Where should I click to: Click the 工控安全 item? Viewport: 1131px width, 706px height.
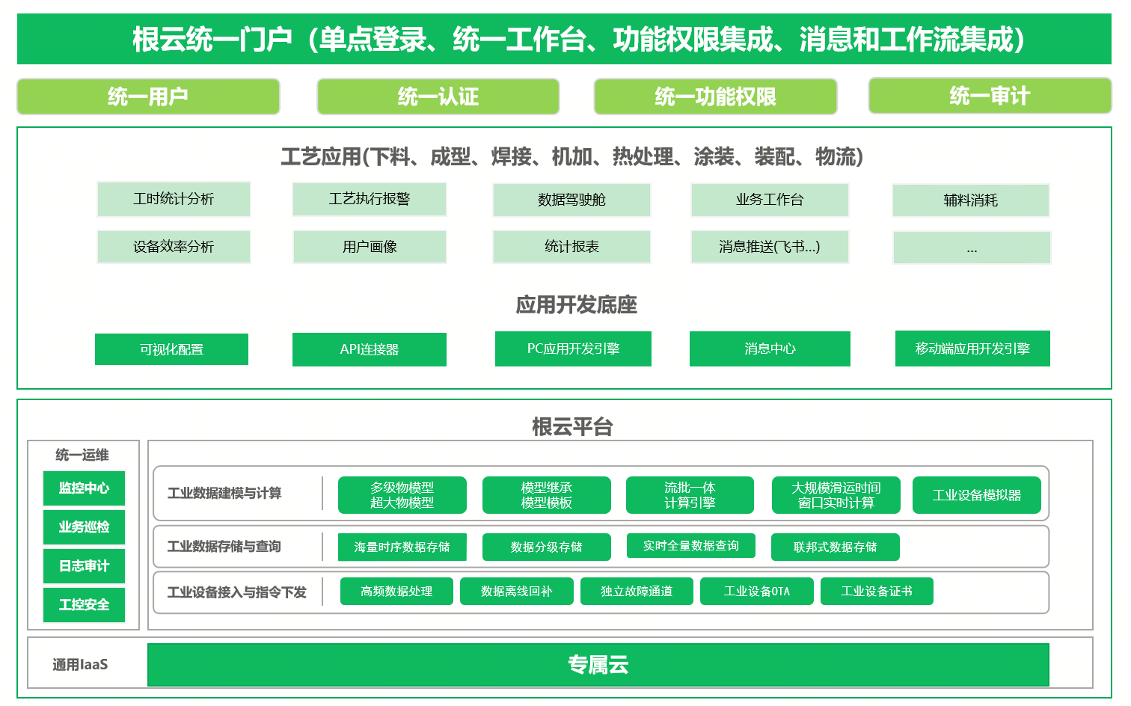pos(84,605)
